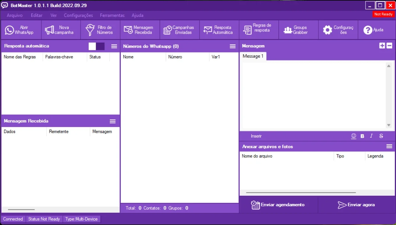Click Type:Multi-Device status bar entry
The height and width of the screenshot is (225, 396).
[x=81, y=219]
